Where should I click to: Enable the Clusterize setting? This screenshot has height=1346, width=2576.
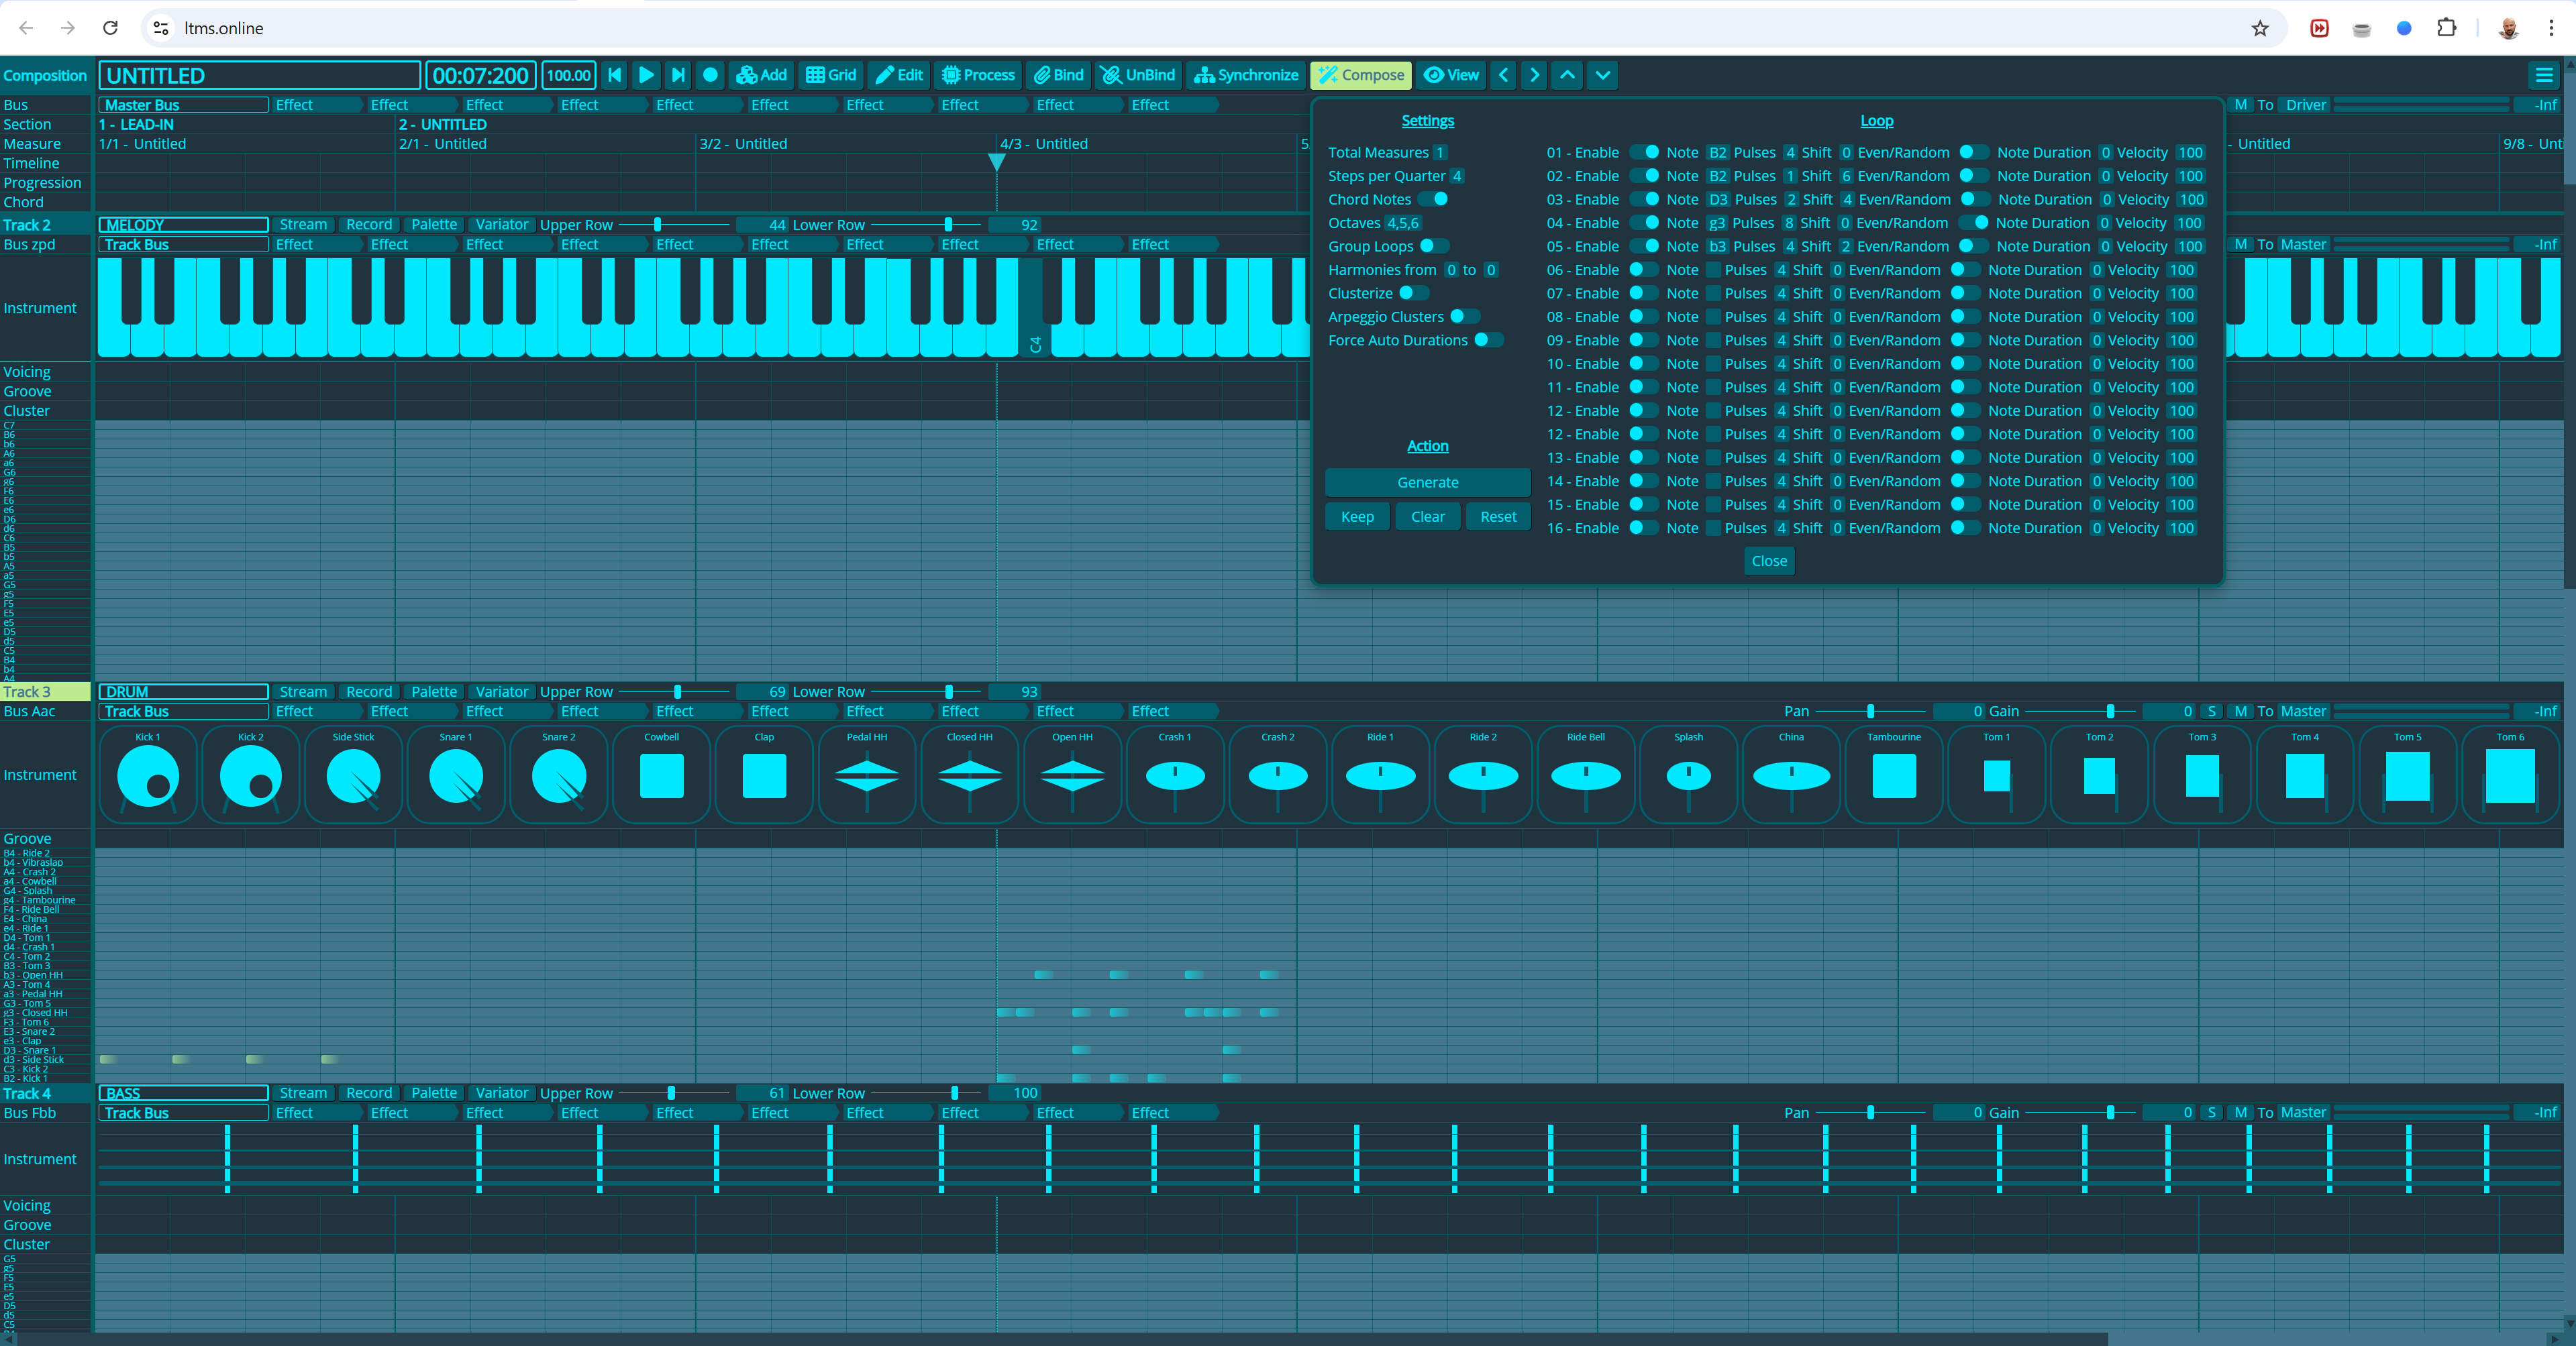point(1413,293)
